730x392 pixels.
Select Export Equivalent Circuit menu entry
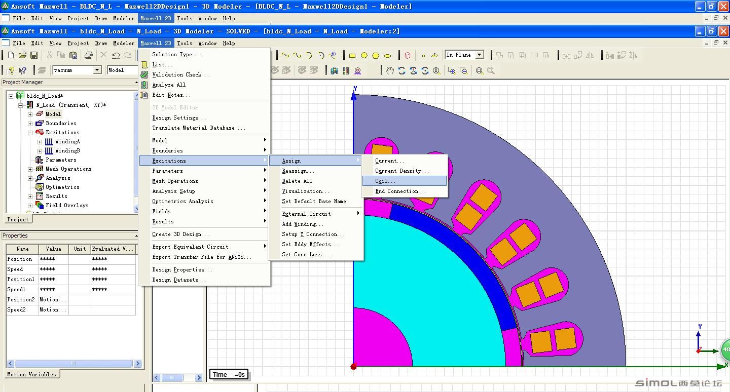205,247
